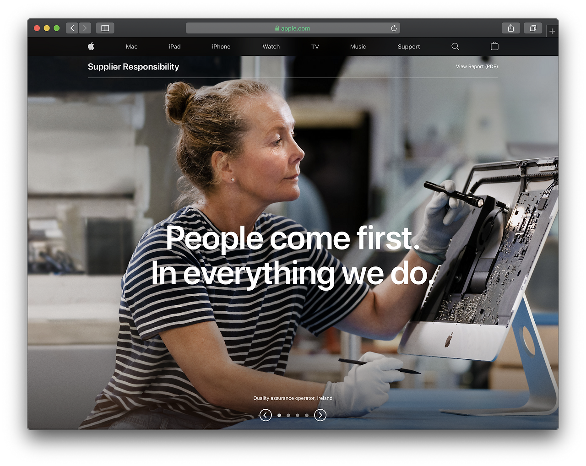Click the Supplier Responsibility heading link

(x=133, y=66)
